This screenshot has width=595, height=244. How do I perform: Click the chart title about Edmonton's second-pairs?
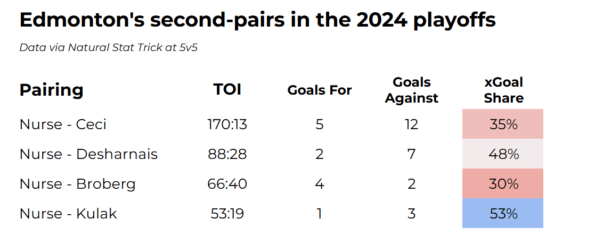[257, 20]
